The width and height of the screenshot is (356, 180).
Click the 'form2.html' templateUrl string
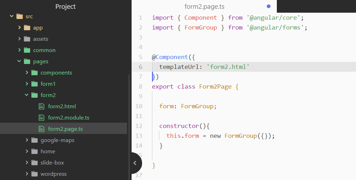click(x=228, y=67)
